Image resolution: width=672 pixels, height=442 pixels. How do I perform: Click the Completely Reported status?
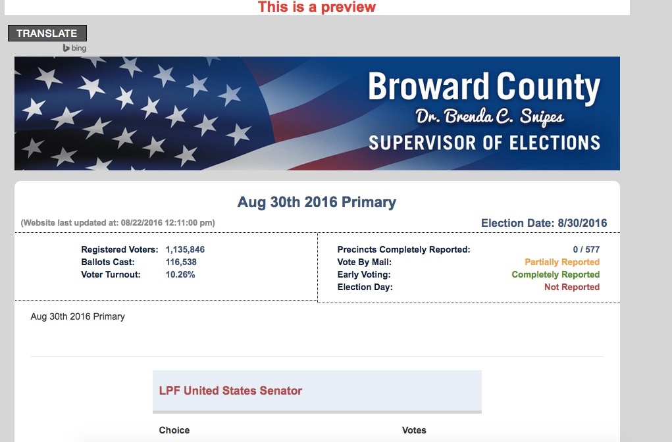[556, 274]
